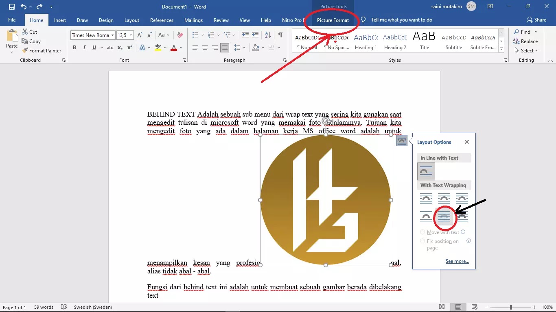Toggle Italic formatting

84,48
